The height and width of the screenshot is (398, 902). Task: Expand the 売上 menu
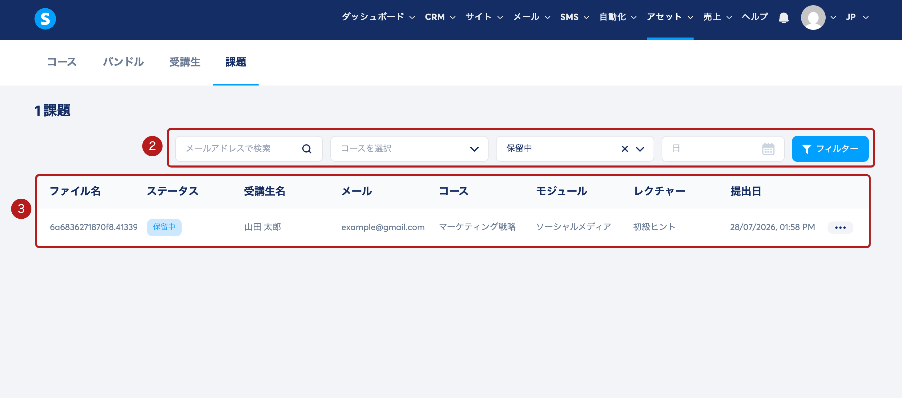point(718,17)
